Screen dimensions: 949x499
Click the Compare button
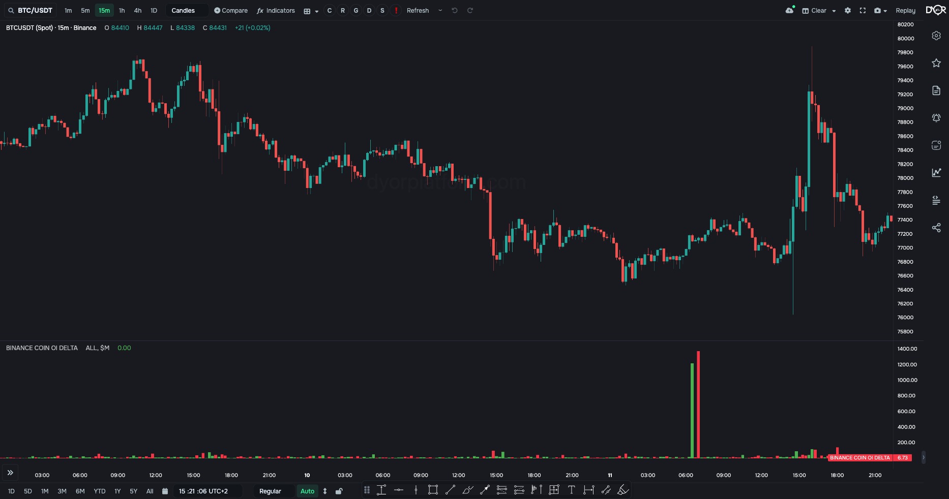[x=231, y=10]
